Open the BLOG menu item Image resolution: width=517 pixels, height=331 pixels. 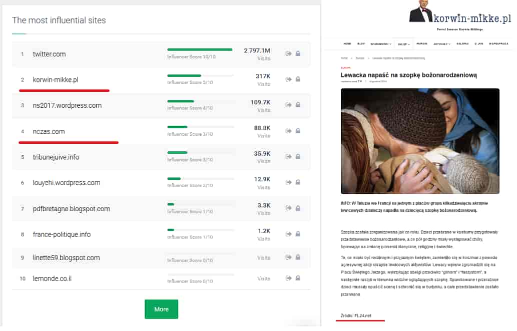361,43
